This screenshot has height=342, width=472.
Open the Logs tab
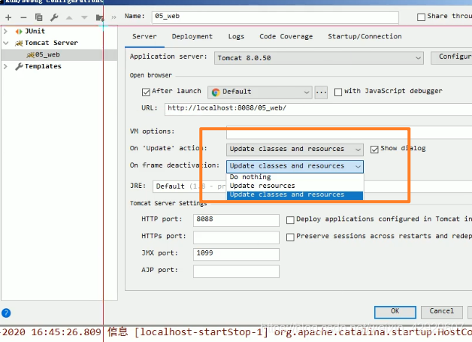(x=236, y=37)
